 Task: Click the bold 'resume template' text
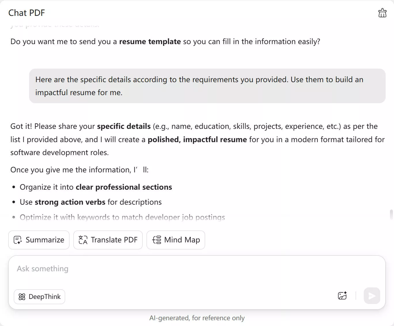coord(150,42)
